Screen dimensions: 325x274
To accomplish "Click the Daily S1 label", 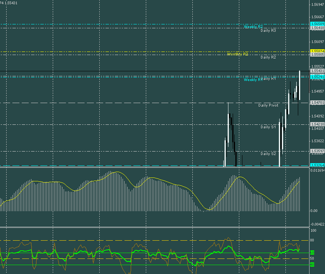I will (268, 127).
